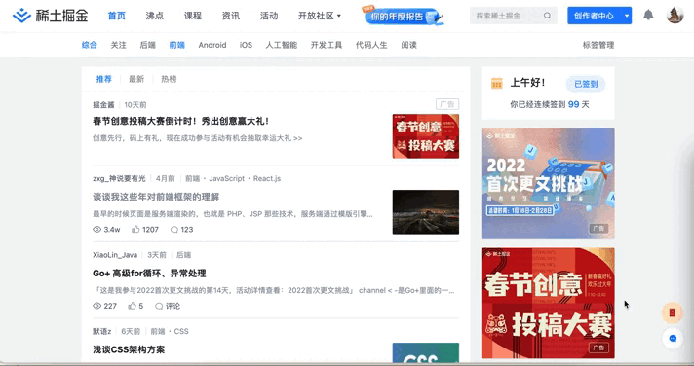Open the notification bell

[648, 15]
